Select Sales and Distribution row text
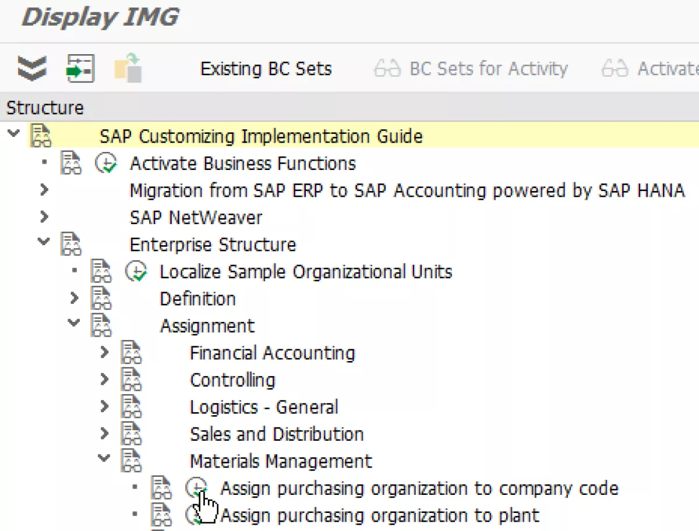The height and width of the screenshot is (531, 699). tap(277, 434)
